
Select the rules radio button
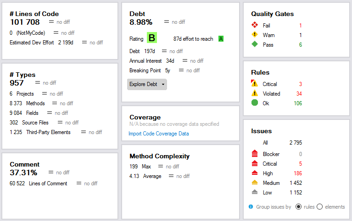[298, 207]
